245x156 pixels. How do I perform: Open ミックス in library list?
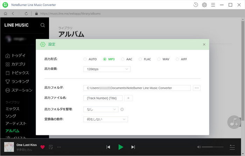[x=12, y=109]
